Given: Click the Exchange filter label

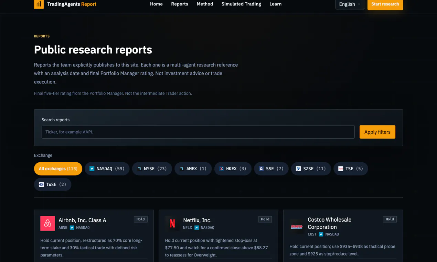Looking at the screenshot, I should point(43,155).
